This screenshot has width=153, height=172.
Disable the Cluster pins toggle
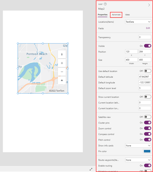[x=148, y=123]
